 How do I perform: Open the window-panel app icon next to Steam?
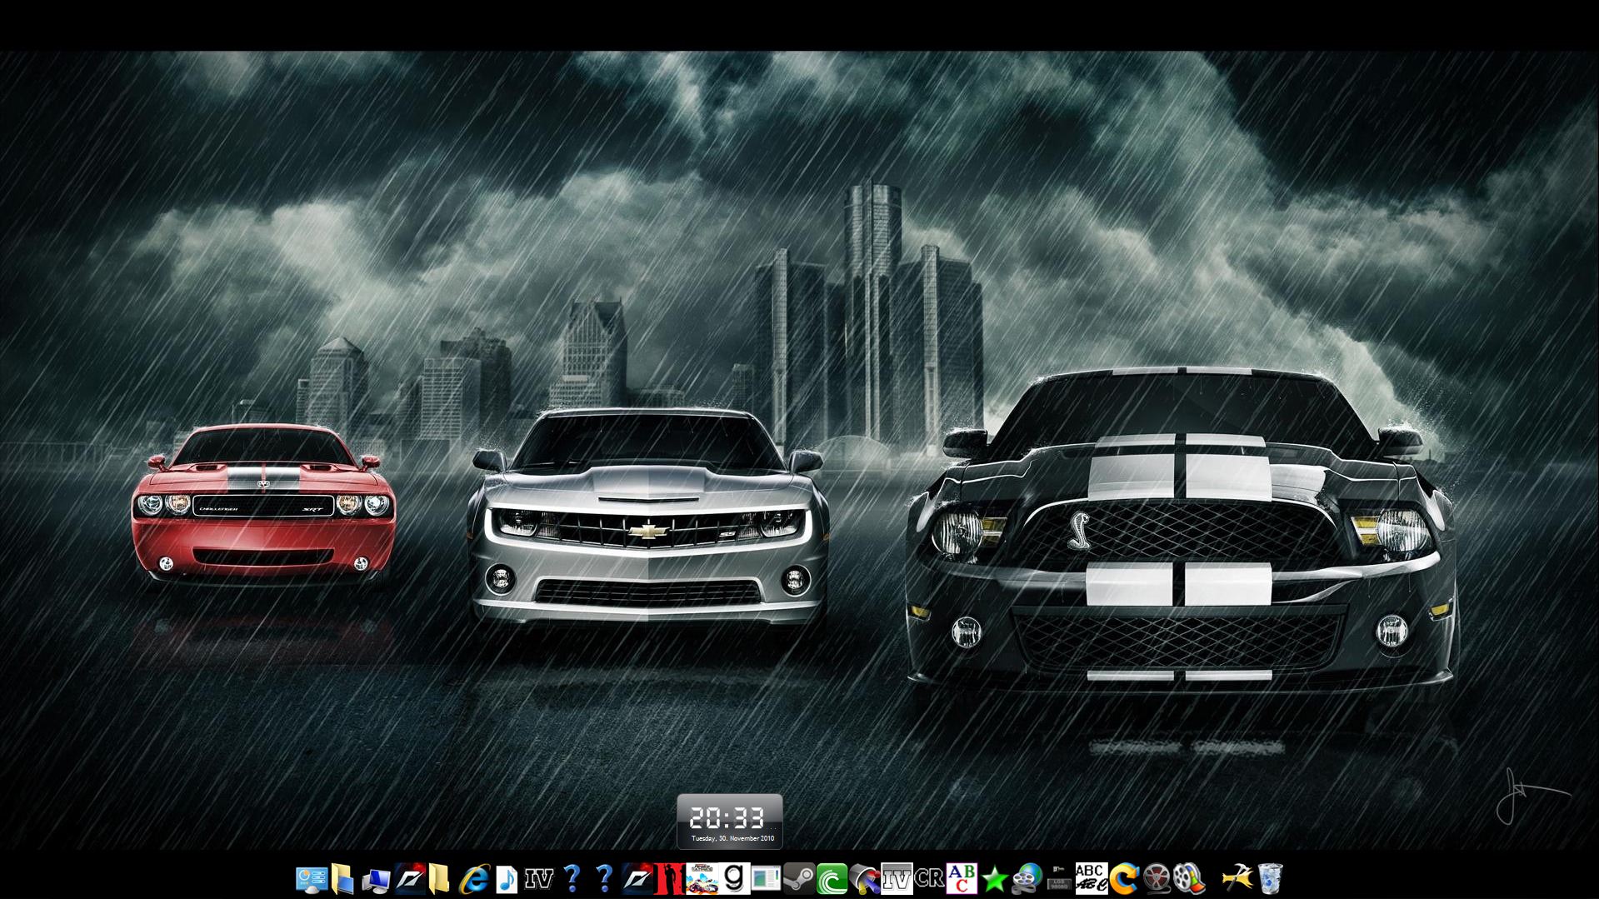pyautogui.click(x=767, y=879)
